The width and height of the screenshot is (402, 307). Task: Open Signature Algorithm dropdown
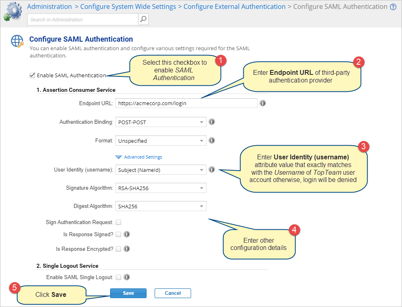[x=161, y=188]
